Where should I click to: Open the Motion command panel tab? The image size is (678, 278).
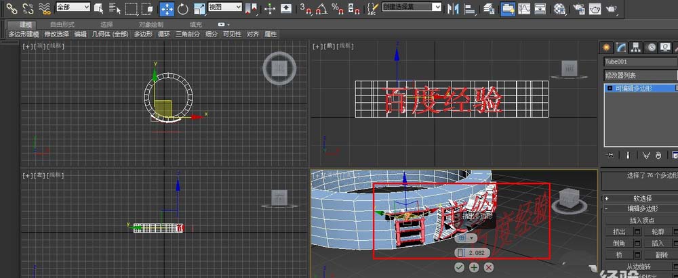click(x=651, y=47)
